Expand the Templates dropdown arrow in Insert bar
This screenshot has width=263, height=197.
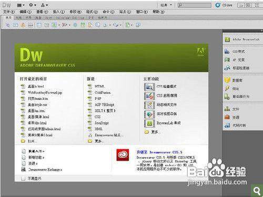pos(131,25)
